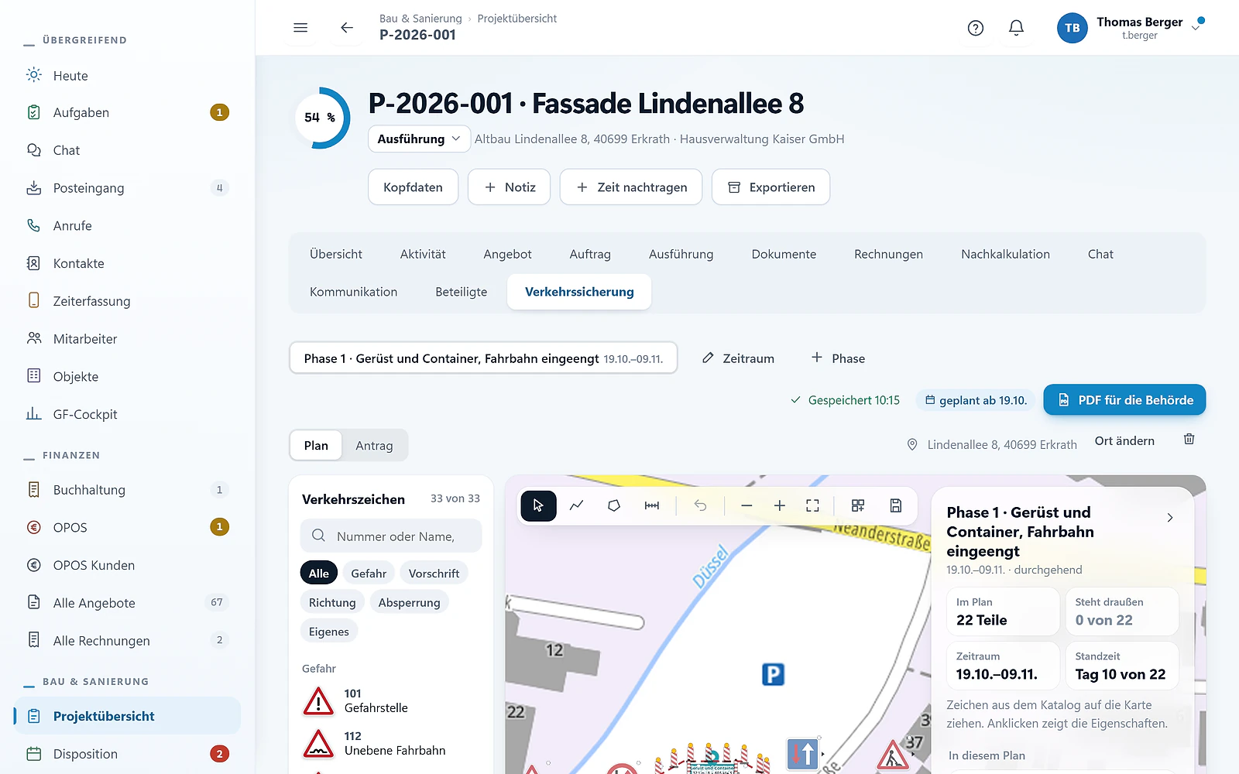The height and width of the screenshot is (774, 1239).
Task: Switch to the Antrag tab
Action: (374, 445)
